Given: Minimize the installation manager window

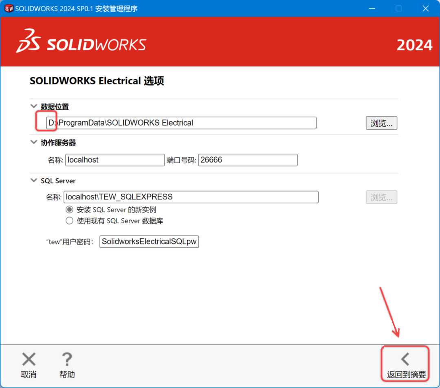Looking at the screenshot, I should coord(371,9).
